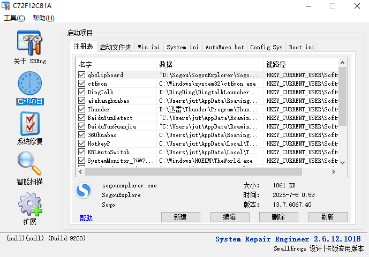Click the sogouexplorer.exe file name text

(x=130, y=185)
